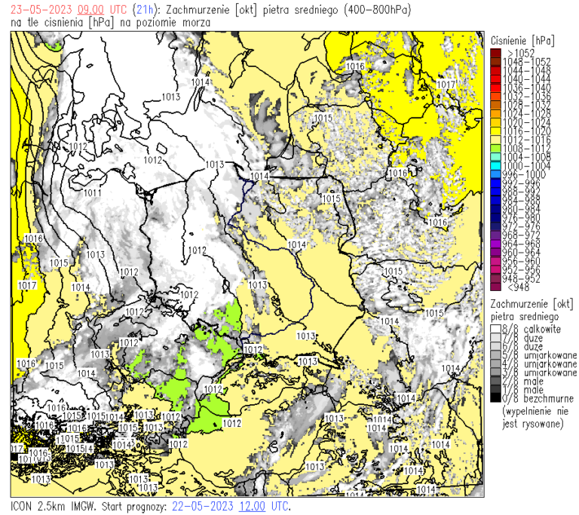This screenshot has width=579, height=515.
Task: Pick the cyan 1000-1004 pressure swatch
Action: pos(495,165)
